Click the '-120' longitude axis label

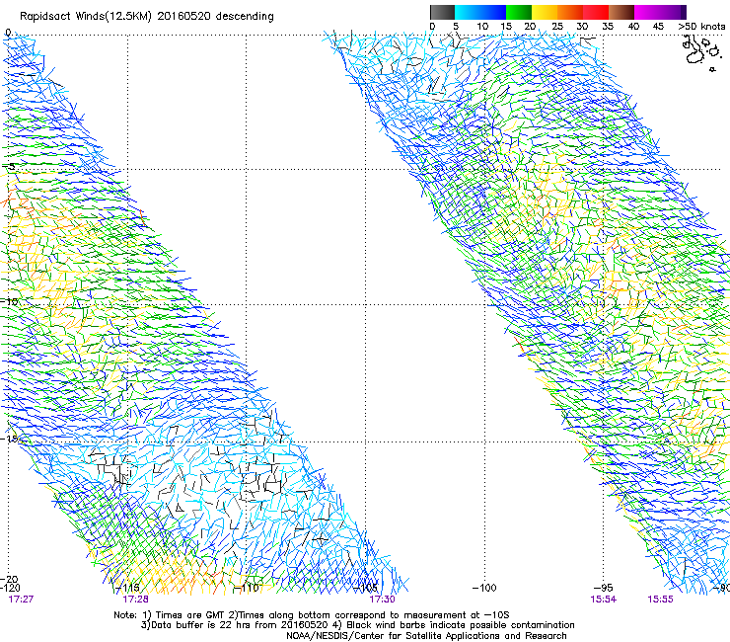pos(11,588)
